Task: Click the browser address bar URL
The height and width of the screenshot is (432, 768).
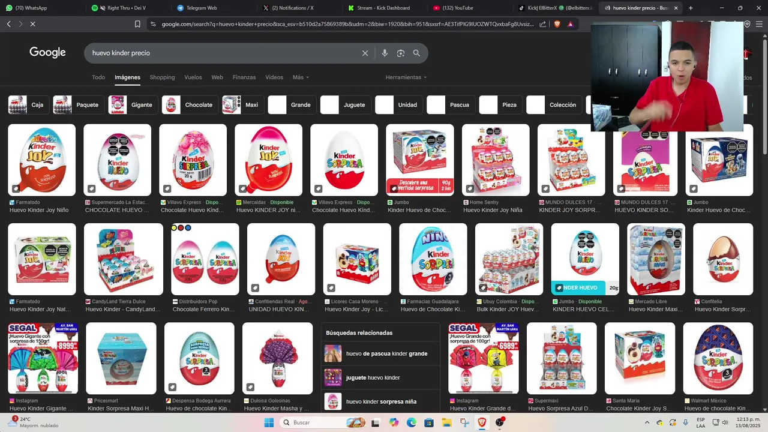Action: pyautogui.click(x=347, y=24)
